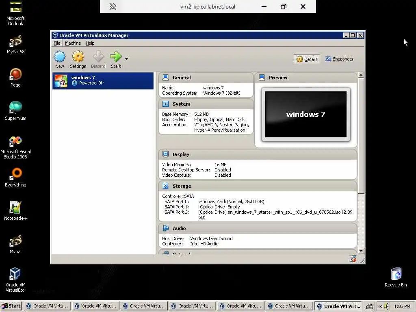Click the Display section monitor icon

(166, 154)
